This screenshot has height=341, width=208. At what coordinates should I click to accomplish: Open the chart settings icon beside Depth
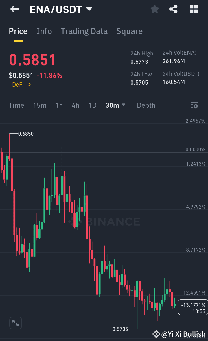coord(194,105)
